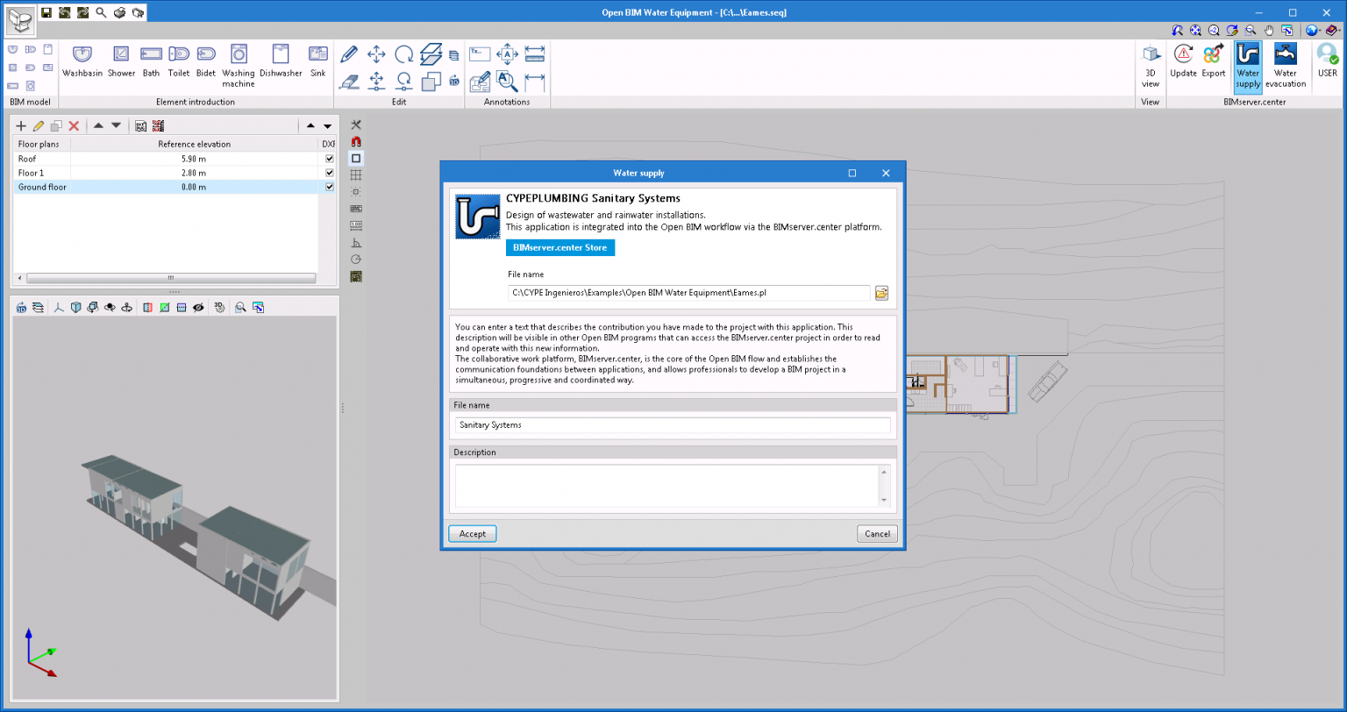Click the BIMserver.center Store button
Viewport: 1347px width, 712px height.
point(560,247)
